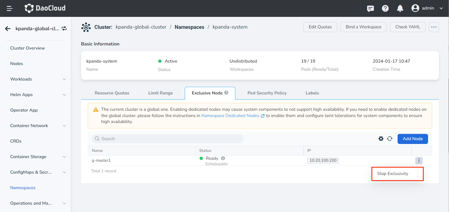Open the notifications bell
The height and width of the screenshot is (212, 449).
point(400,8)
